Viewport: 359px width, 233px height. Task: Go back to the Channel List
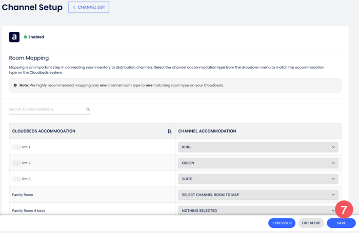(89, 8)
